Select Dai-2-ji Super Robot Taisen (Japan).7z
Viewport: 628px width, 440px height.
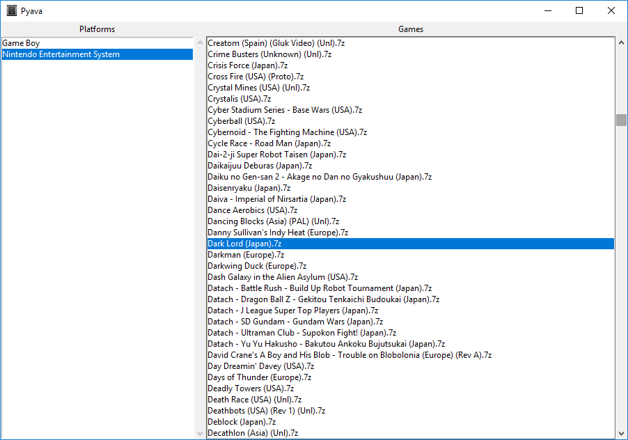(411, 155)
